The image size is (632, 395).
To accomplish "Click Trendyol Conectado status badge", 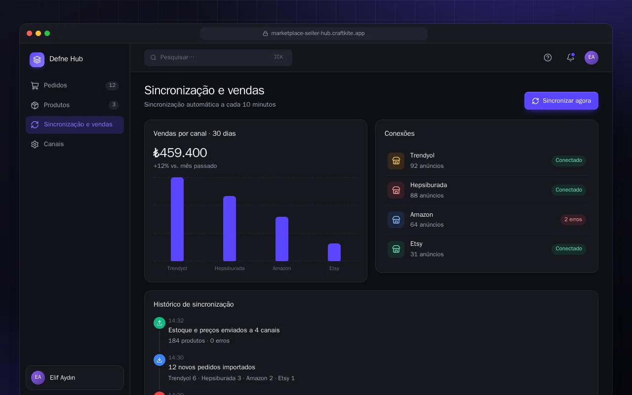I will tap(569, 160).
